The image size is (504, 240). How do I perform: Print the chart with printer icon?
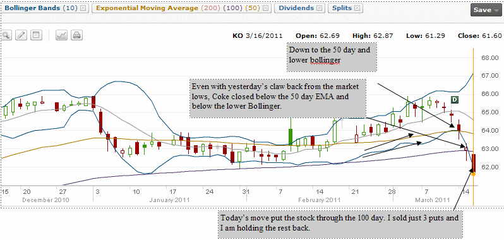pos(76,35)
